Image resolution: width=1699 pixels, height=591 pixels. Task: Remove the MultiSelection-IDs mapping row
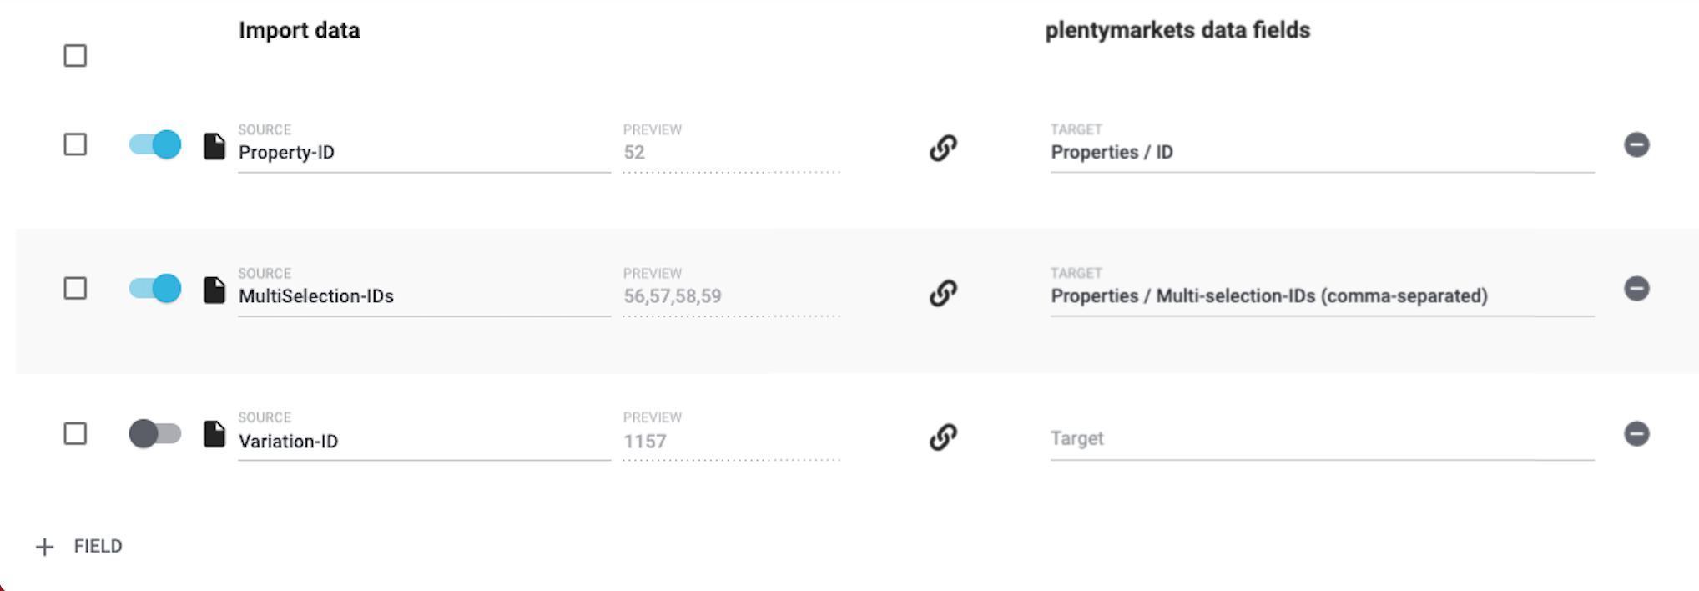[1636, 289]
